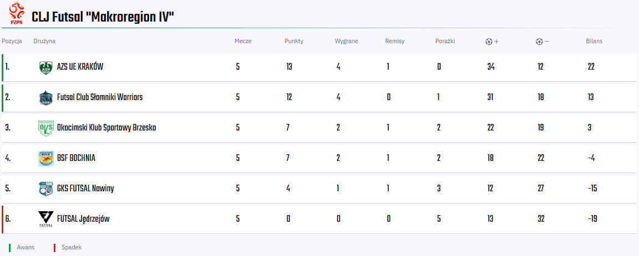The width and height of the screenshot is (639, 256).
Task: Select BSF BOCHNIA team name
Action: (76, 158)
